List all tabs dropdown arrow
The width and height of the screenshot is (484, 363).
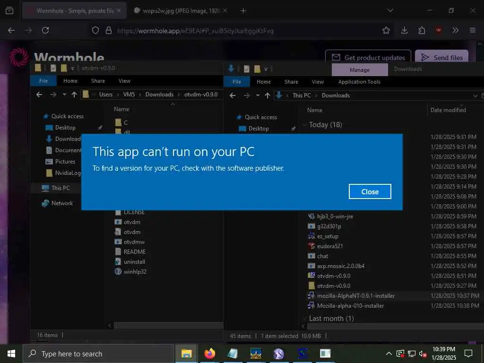pos(390,10)
